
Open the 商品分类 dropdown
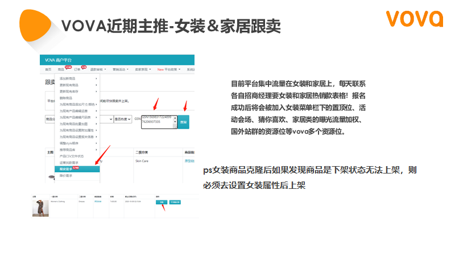(x=50, y=119)
